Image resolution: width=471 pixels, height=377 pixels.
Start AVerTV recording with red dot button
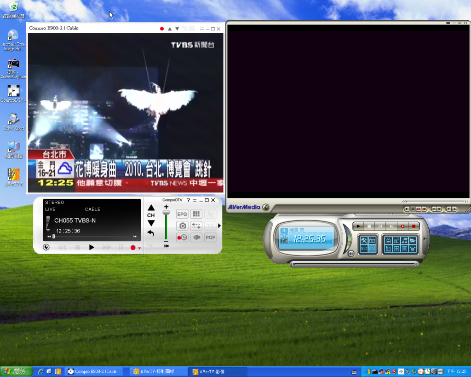click(414, 226)
